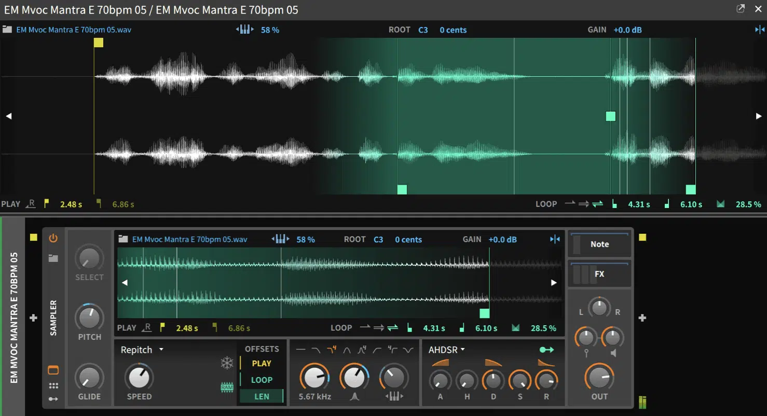Open the modulator arrow icon in device sidebar
This screenshot has width=767, height=416.
click(53, 399)
